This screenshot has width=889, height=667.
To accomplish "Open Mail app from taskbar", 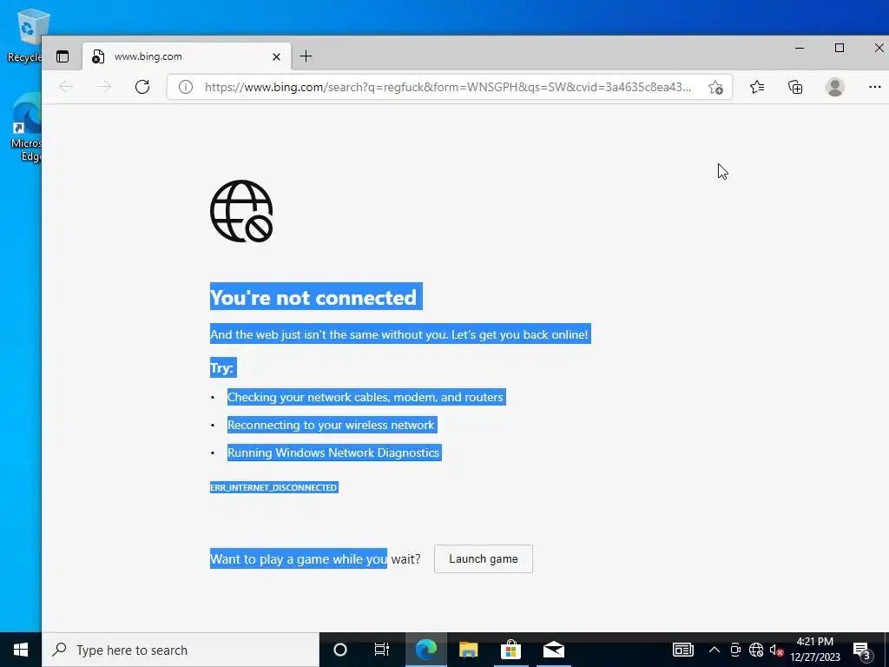I will click(x=553, y=650).
